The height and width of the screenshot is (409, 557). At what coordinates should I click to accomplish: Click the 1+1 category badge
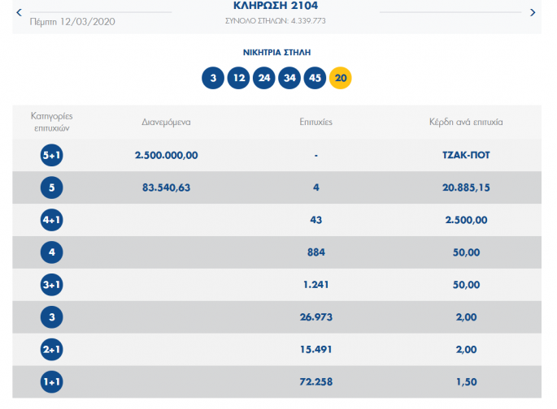[x=53, y=382]
